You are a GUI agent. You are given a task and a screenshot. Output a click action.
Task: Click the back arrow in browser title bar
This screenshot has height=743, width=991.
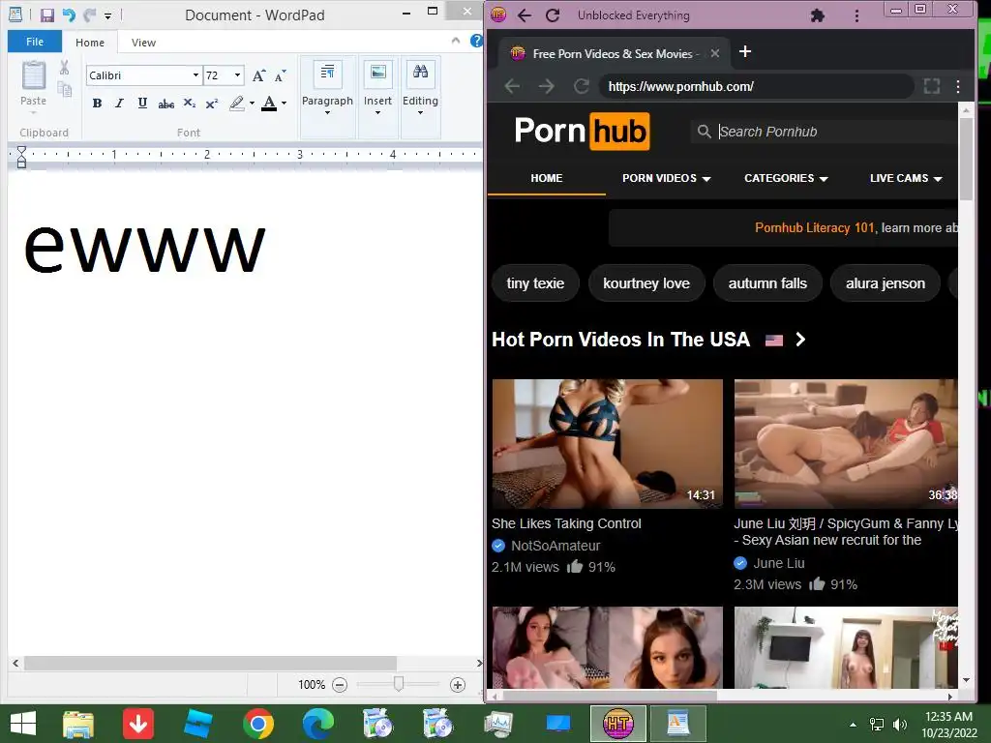[524, 15]
